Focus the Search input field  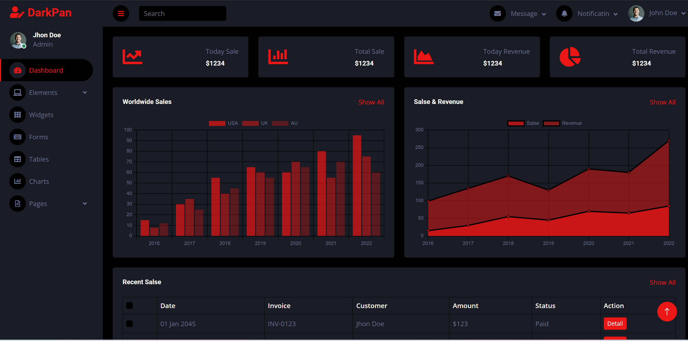tap(182, 13)
